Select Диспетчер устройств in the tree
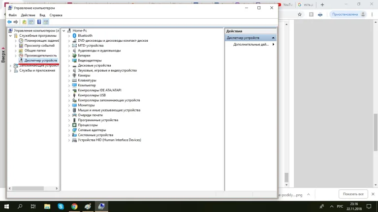Image resolution: width=378 pixels, height=212 pixels. 41,60
